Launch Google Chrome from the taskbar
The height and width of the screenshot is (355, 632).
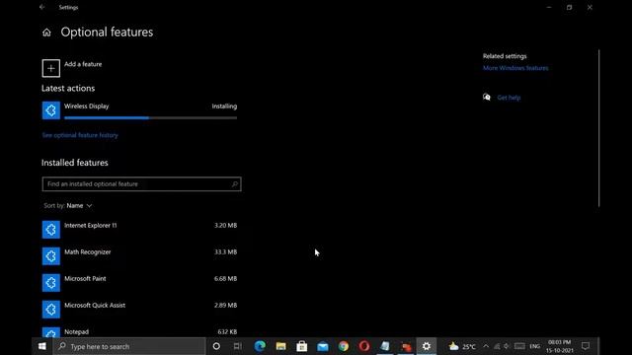pos(344,346)
